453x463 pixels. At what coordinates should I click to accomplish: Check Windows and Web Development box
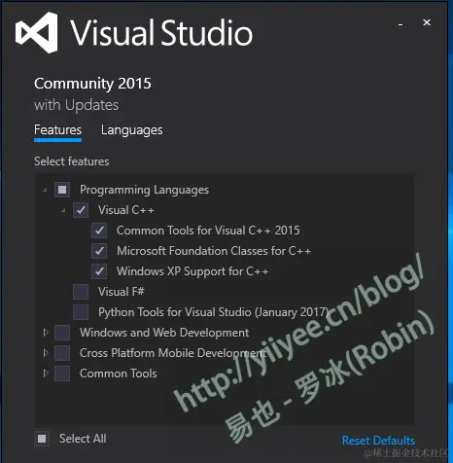pyautogui.click(x=62, y=333)
